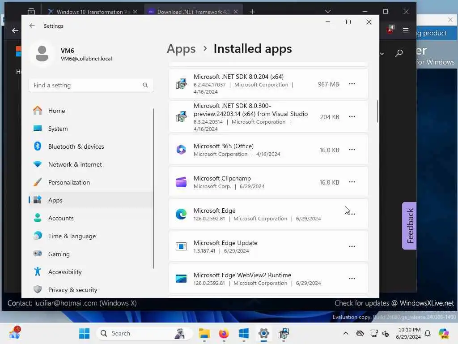
Task: Close the Windows 10 Transformation browser tab
Action: 135,12
